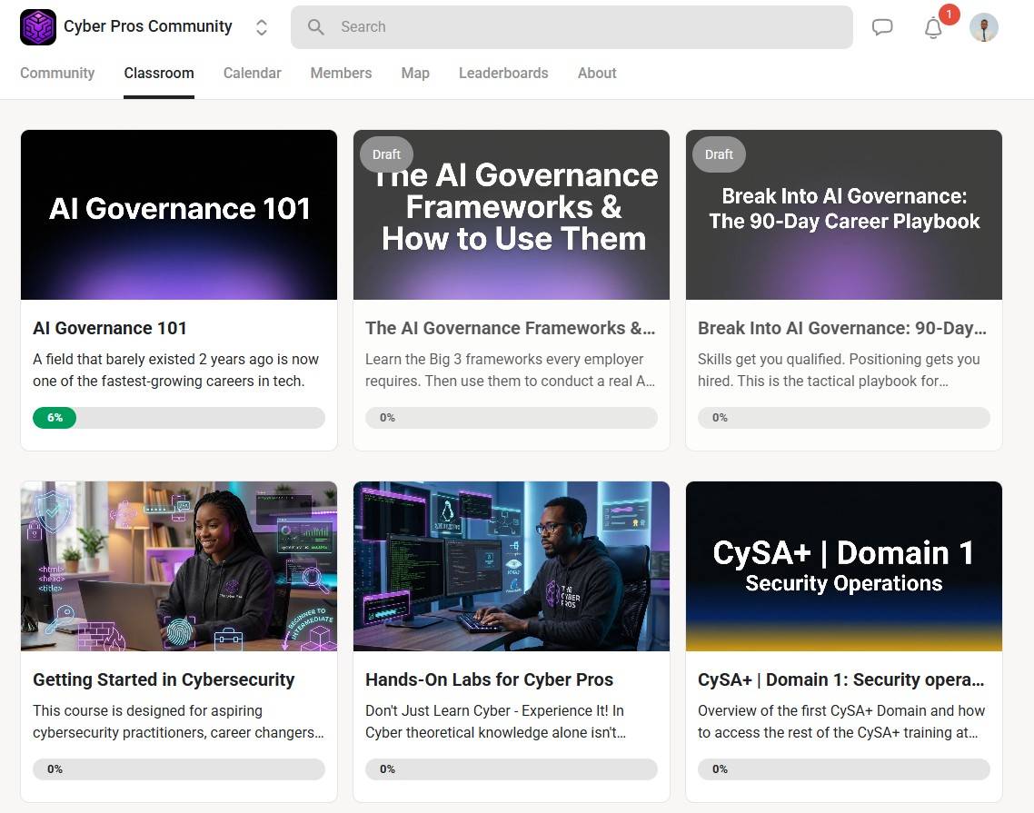Open the About tab
This screenshot has height=813, width=1034.
597,74
